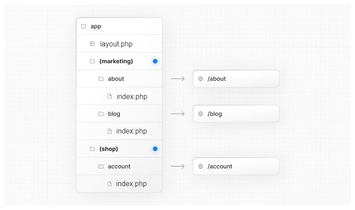Open the /account route box
This screenshot has width=355, height=210.
(x=236, y=166)
